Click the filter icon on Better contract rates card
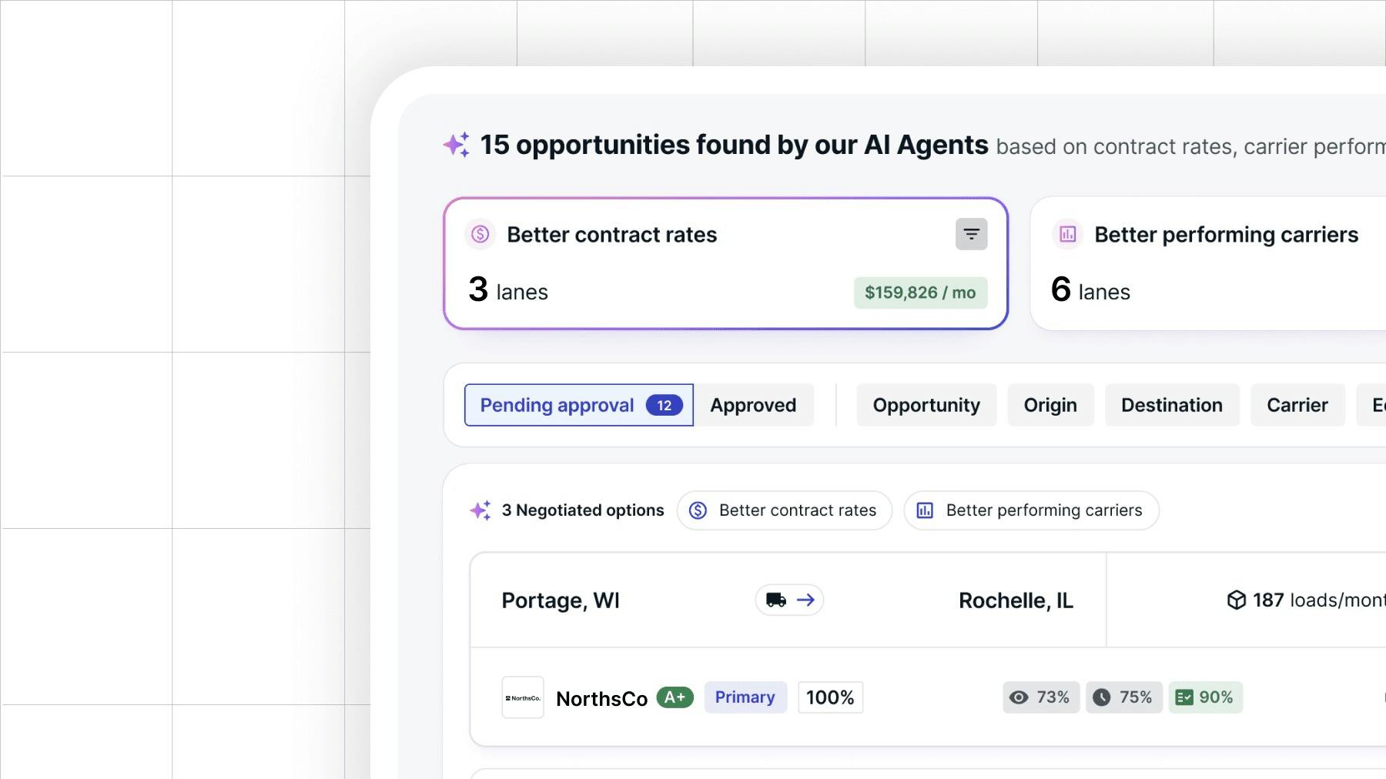This screenshot has width=1386, height=779. pos(972,234)
